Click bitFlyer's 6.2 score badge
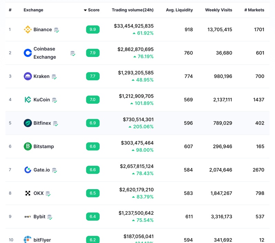 pyautogui.click(x=93, y=240)
